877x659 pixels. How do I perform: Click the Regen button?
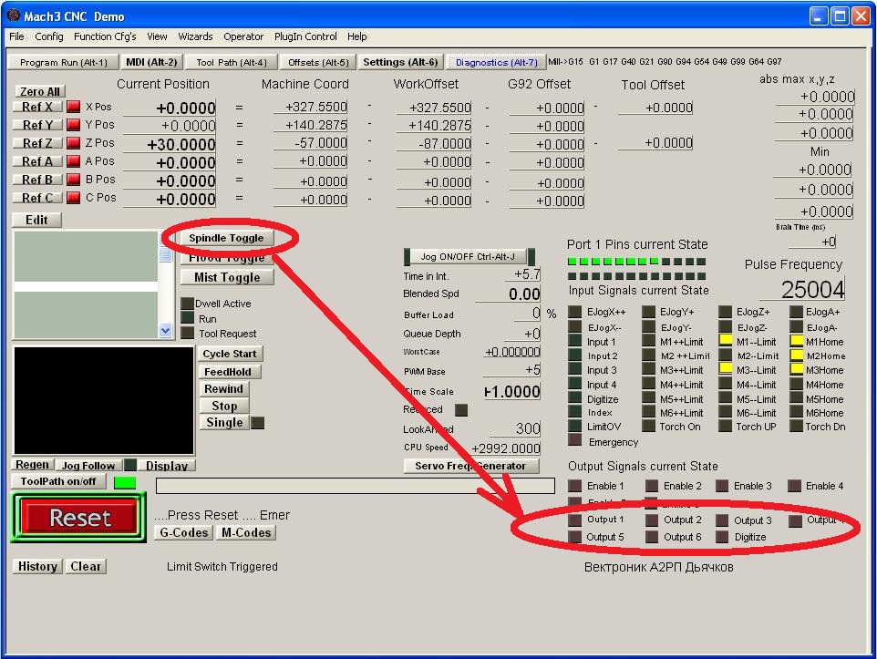point(33,464)
